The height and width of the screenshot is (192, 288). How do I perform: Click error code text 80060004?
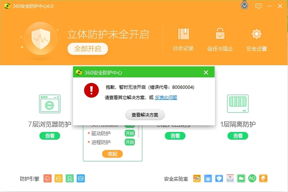click(182, 87)
